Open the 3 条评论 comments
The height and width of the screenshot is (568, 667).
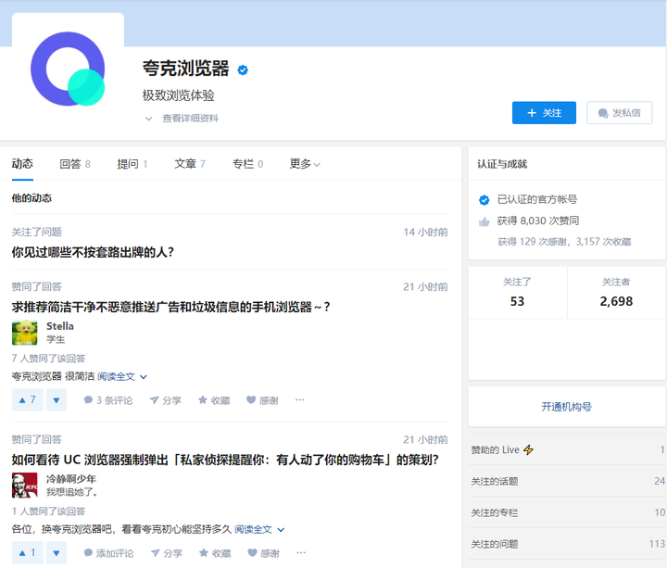108,400
